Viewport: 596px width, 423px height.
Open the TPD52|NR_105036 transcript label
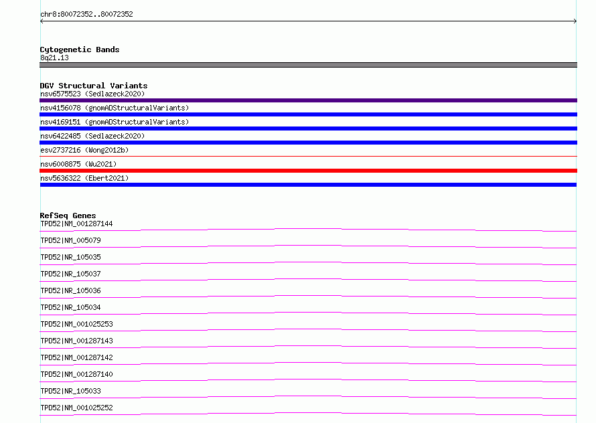point(70,290)
